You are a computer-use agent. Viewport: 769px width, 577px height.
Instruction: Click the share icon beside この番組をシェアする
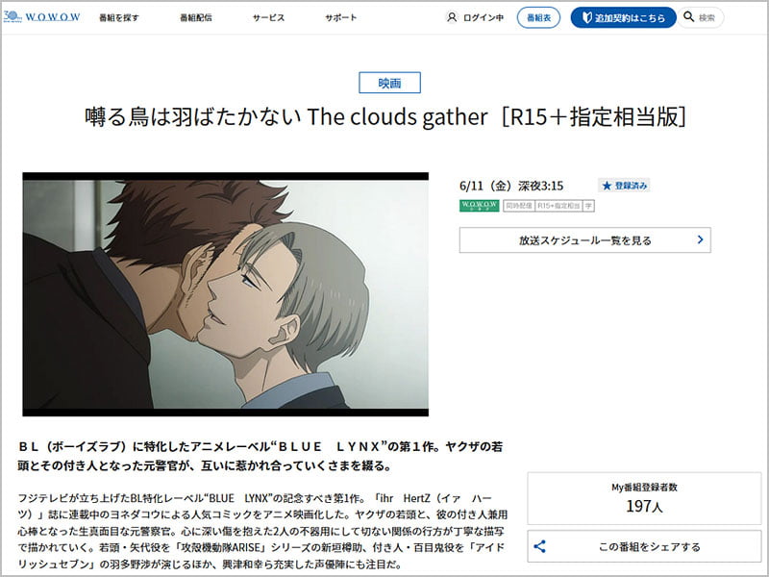coord(540,546)
